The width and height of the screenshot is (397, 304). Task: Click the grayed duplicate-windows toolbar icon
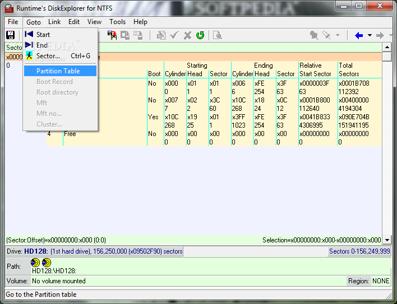point(125,35)
